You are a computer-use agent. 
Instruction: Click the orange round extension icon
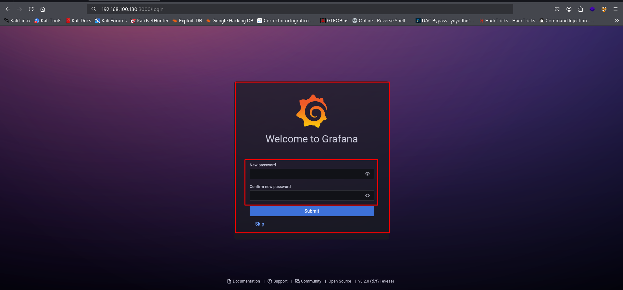(604, 9)
